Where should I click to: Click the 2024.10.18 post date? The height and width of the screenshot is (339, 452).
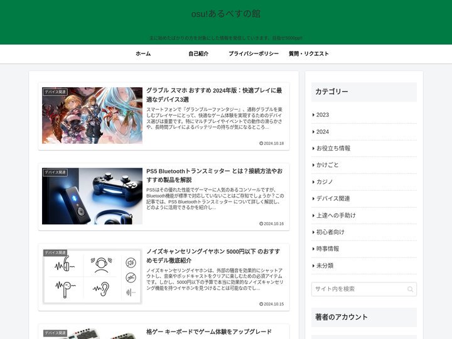[274, 143]
